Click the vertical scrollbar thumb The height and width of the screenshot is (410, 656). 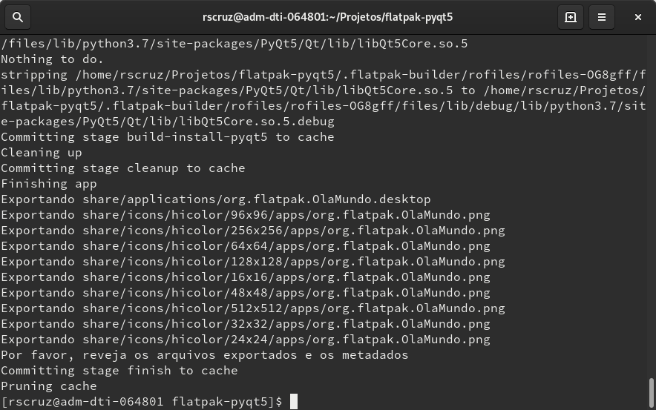651,392
